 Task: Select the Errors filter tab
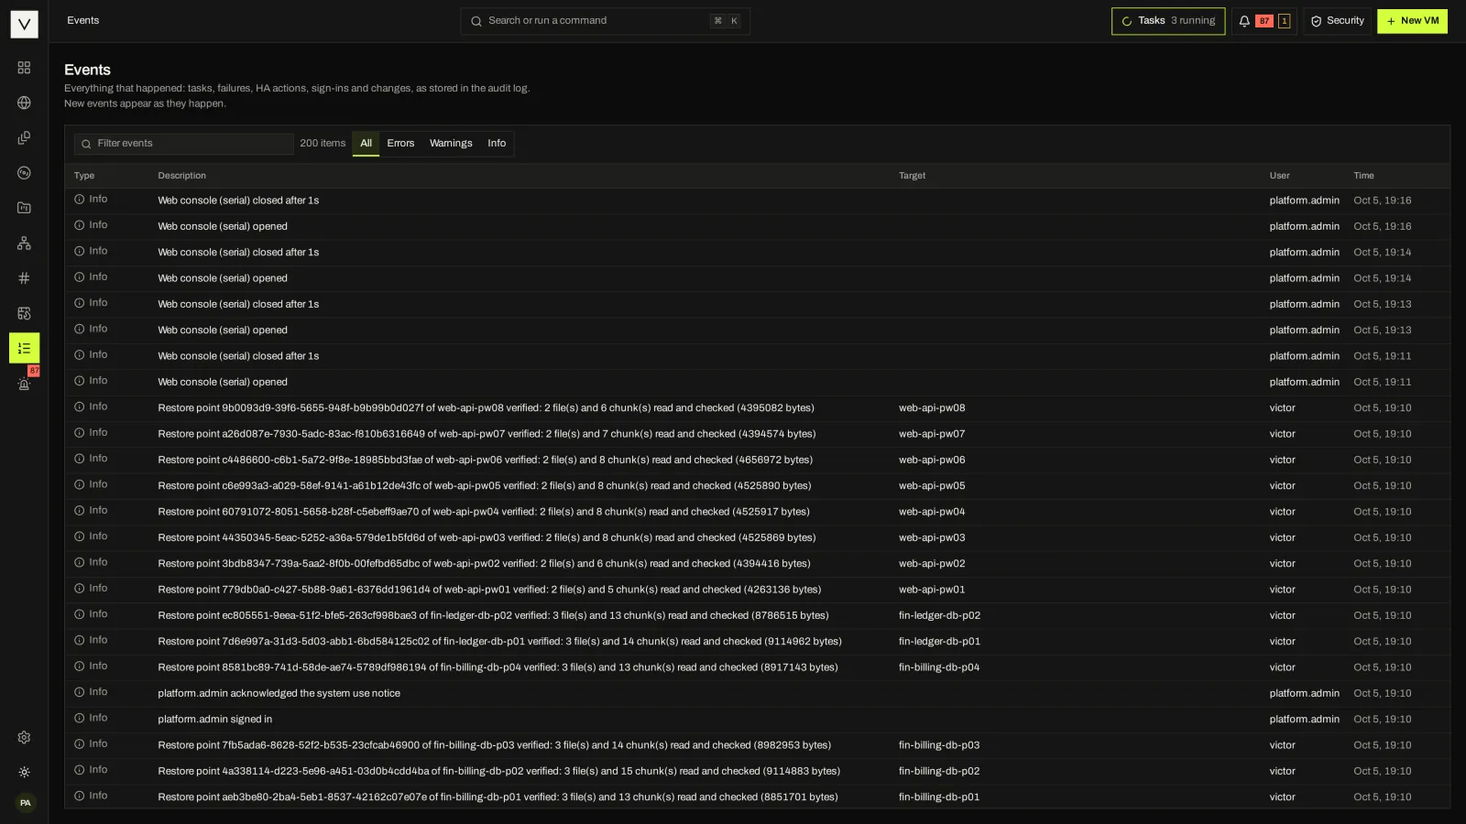click(400, 144)
